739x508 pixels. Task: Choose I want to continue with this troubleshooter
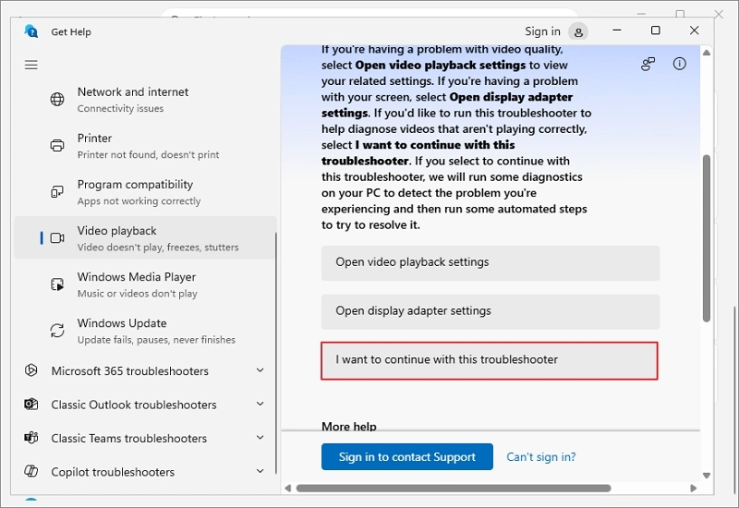(x=490, y=360)
